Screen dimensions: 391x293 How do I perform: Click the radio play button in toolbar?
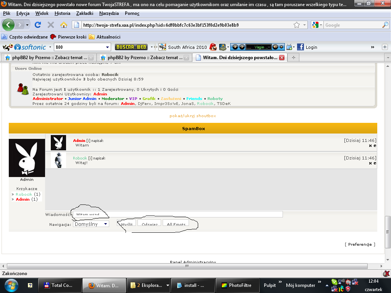click(242, 47)
